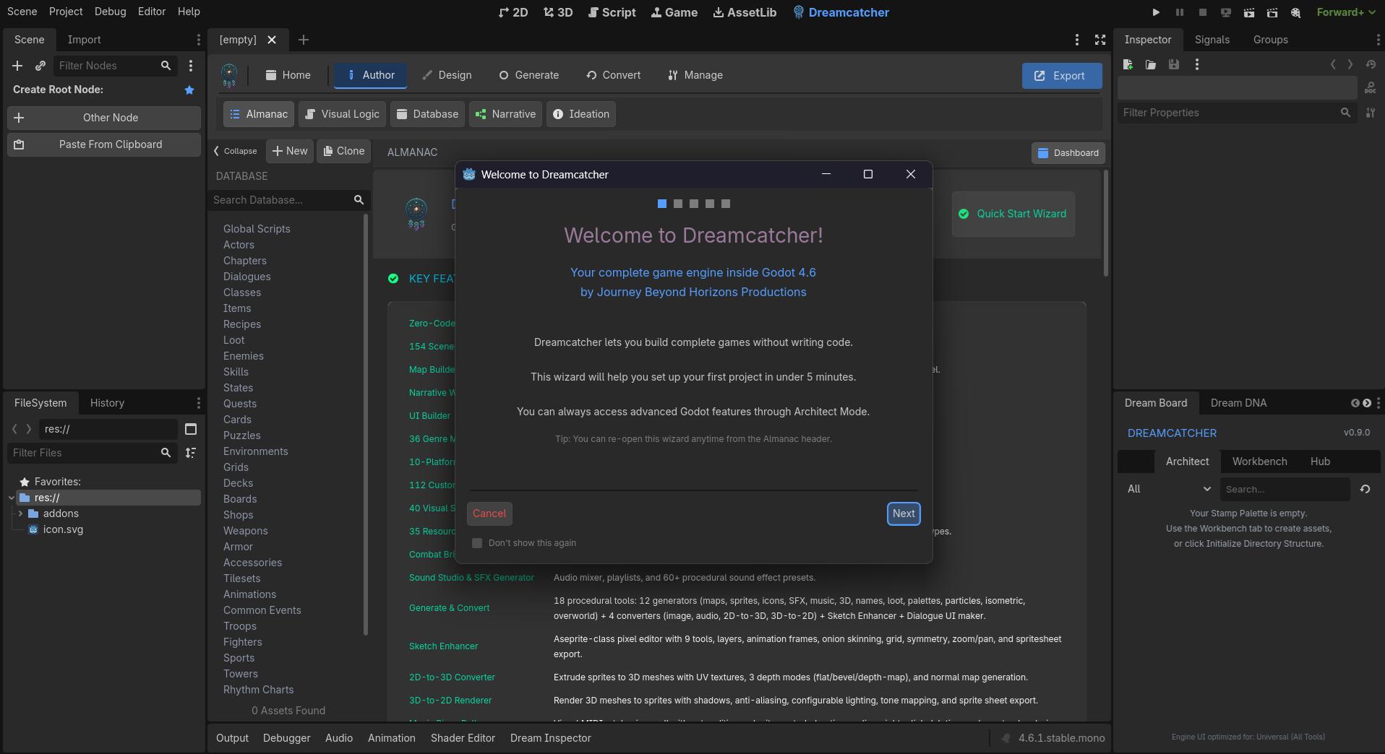Click the Dreamcatcher logo in plugin toolbar
This screenshot has width=1385, height=754.
pyautogui.click(x=229, y=75)
